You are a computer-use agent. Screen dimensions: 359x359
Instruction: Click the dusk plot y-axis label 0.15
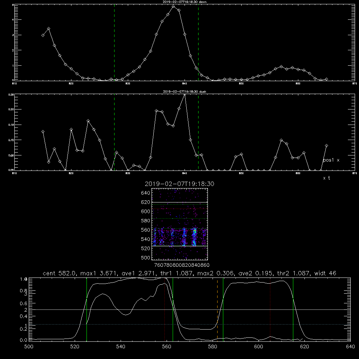pos(11,125)
